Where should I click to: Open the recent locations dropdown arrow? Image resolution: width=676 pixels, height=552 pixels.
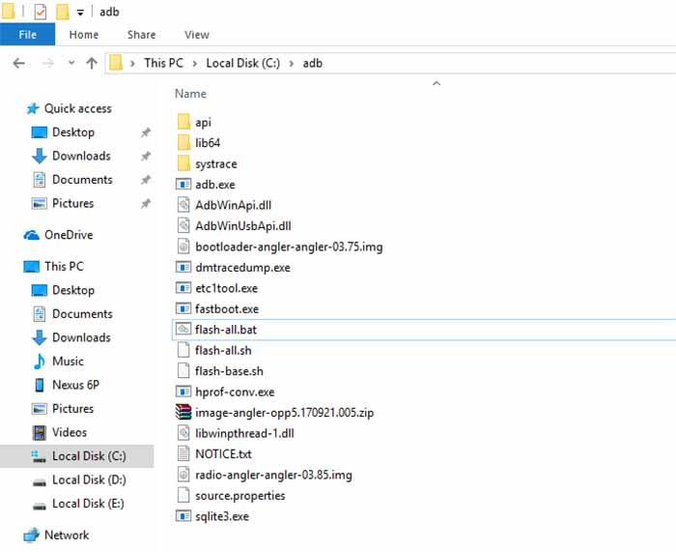tap(71, 63)
